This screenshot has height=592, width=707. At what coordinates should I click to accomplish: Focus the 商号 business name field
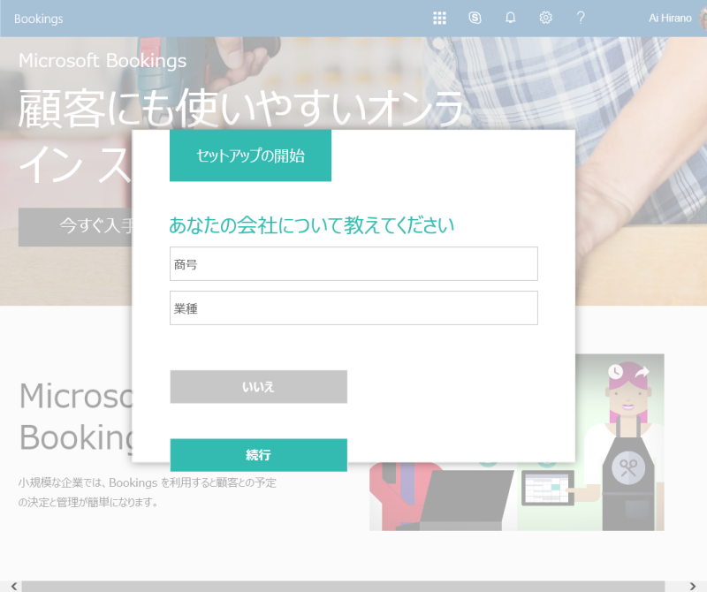[x=353, y=264]
